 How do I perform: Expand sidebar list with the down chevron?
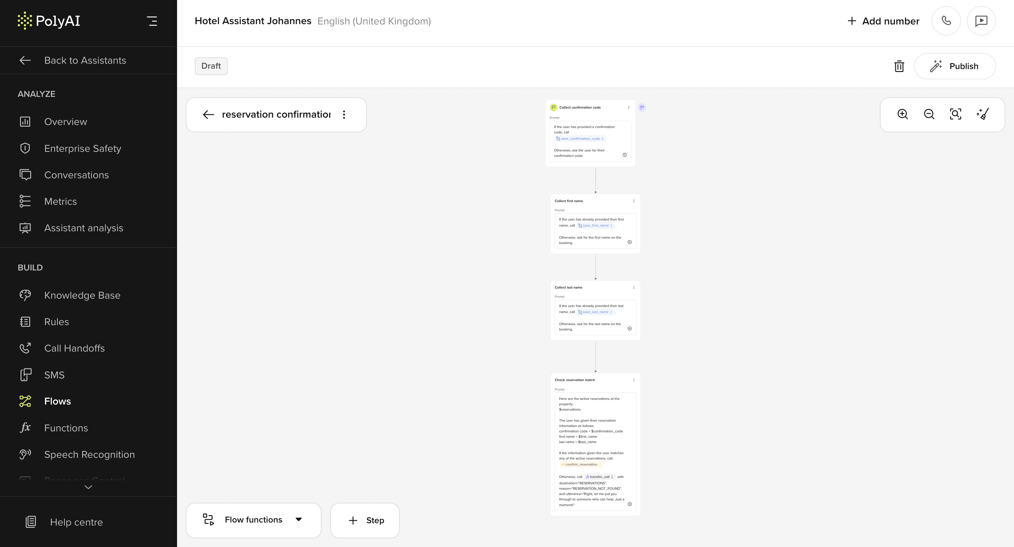(x=89, y=487)
